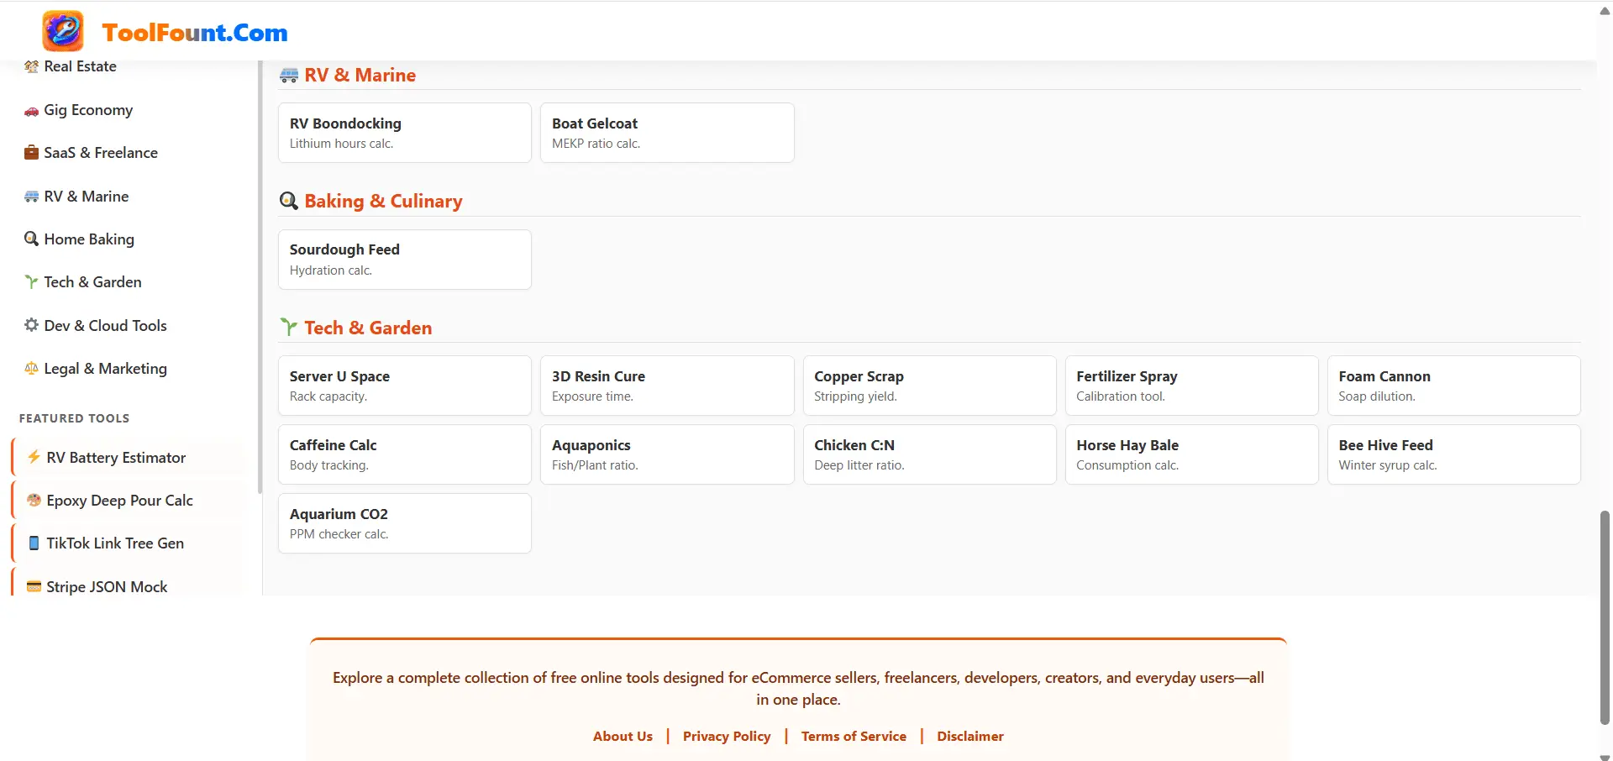Click the sidebar RV & Marine bus icon
Screen dimensions: 1613x761
(31, 197)
